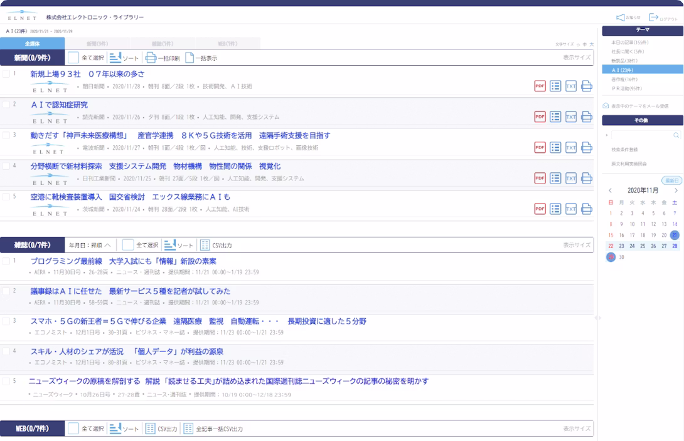Screen dimensions: 684x441
Task: Print the 空港に靴検査装置導入 article
Action: [x=586, y=209]
